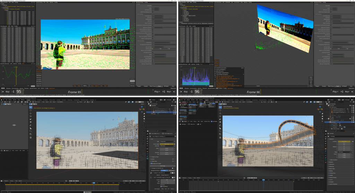The width and height of the screenshot is (355, 193).
Task: Collapse the Point Groups tree in left Object Browser
Action: coord(2,8)
